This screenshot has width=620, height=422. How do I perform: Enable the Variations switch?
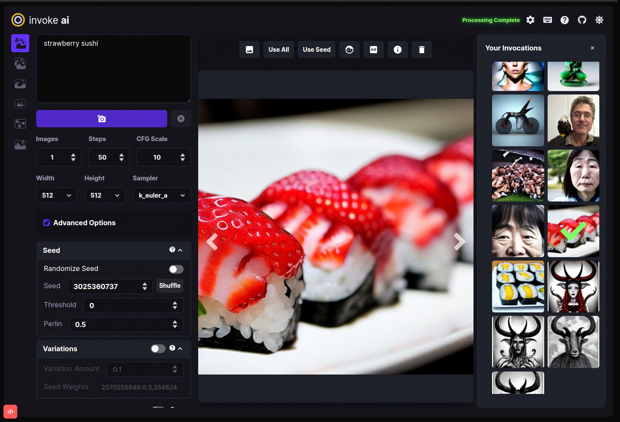coord(158,349)
